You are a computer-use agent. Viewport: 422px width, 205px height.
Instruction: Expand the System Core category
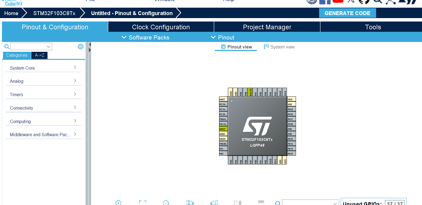pos(44,68)
